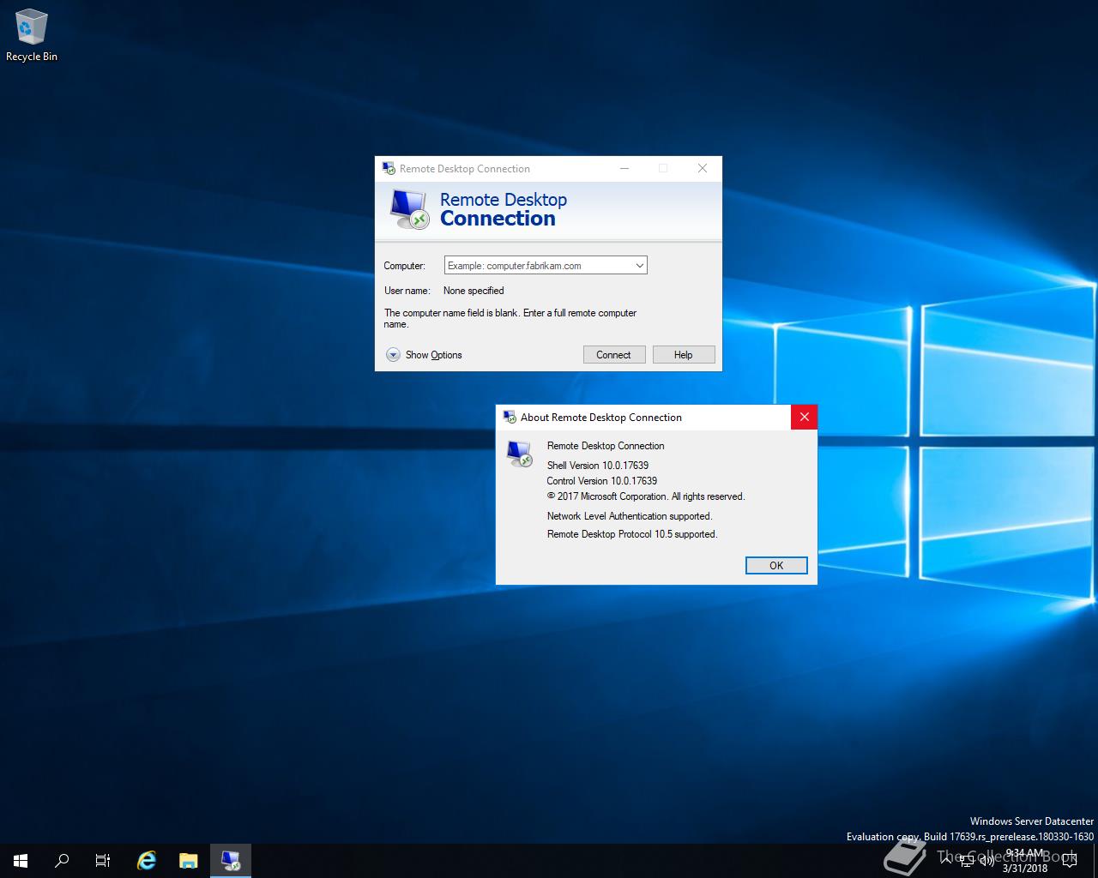Click the About dialog title bar icon

pos(509,418)
